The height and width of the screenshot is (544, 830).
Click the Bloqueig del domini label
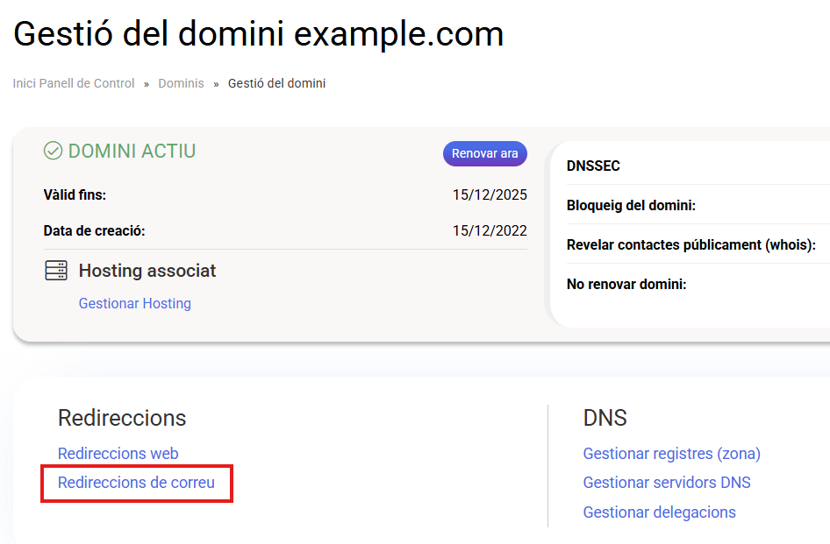[x=631, y=206]
